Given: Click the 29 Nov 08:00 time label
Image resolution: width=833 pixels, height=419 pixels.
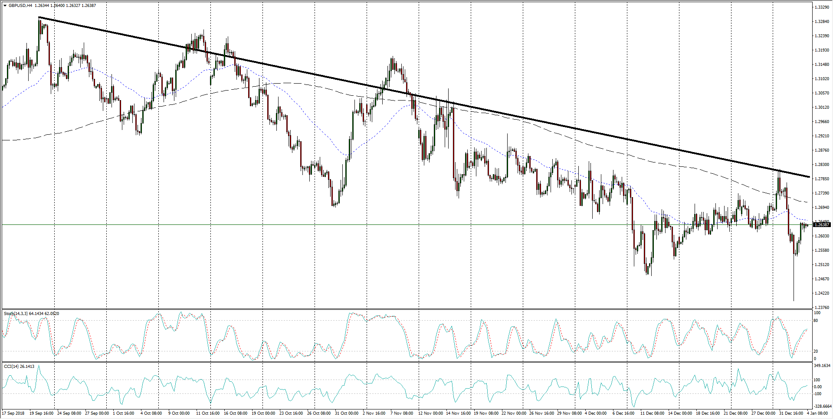Looking at the screenshot, I should (x=570, y=413).
